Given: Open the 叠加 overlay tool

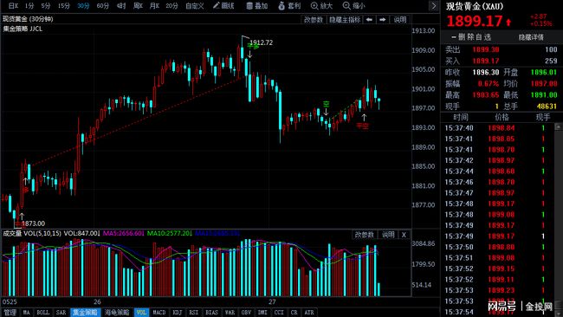Looking at the screenshot, I should 257,6.
